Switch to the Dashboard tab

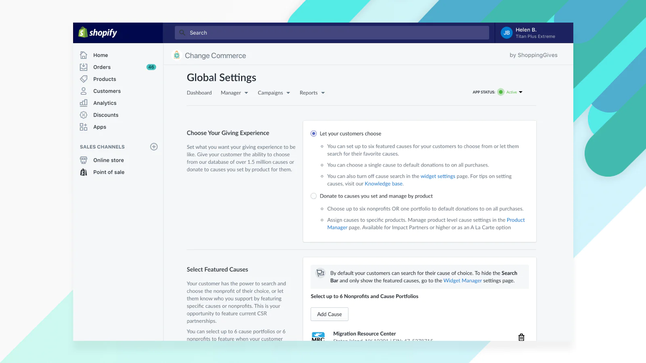(x=199, y=93)
